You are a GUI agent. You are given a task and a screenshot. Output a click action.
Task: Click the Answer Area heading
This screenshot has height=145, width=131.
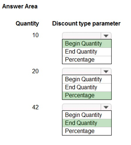20,7
